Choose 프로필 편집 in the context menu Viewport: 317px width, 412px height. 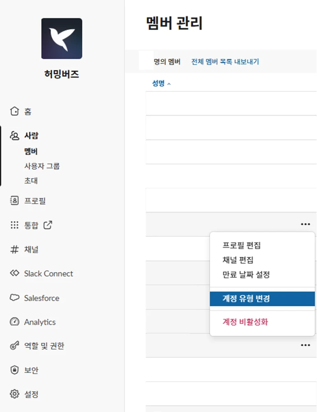click(x=241, y=246)
